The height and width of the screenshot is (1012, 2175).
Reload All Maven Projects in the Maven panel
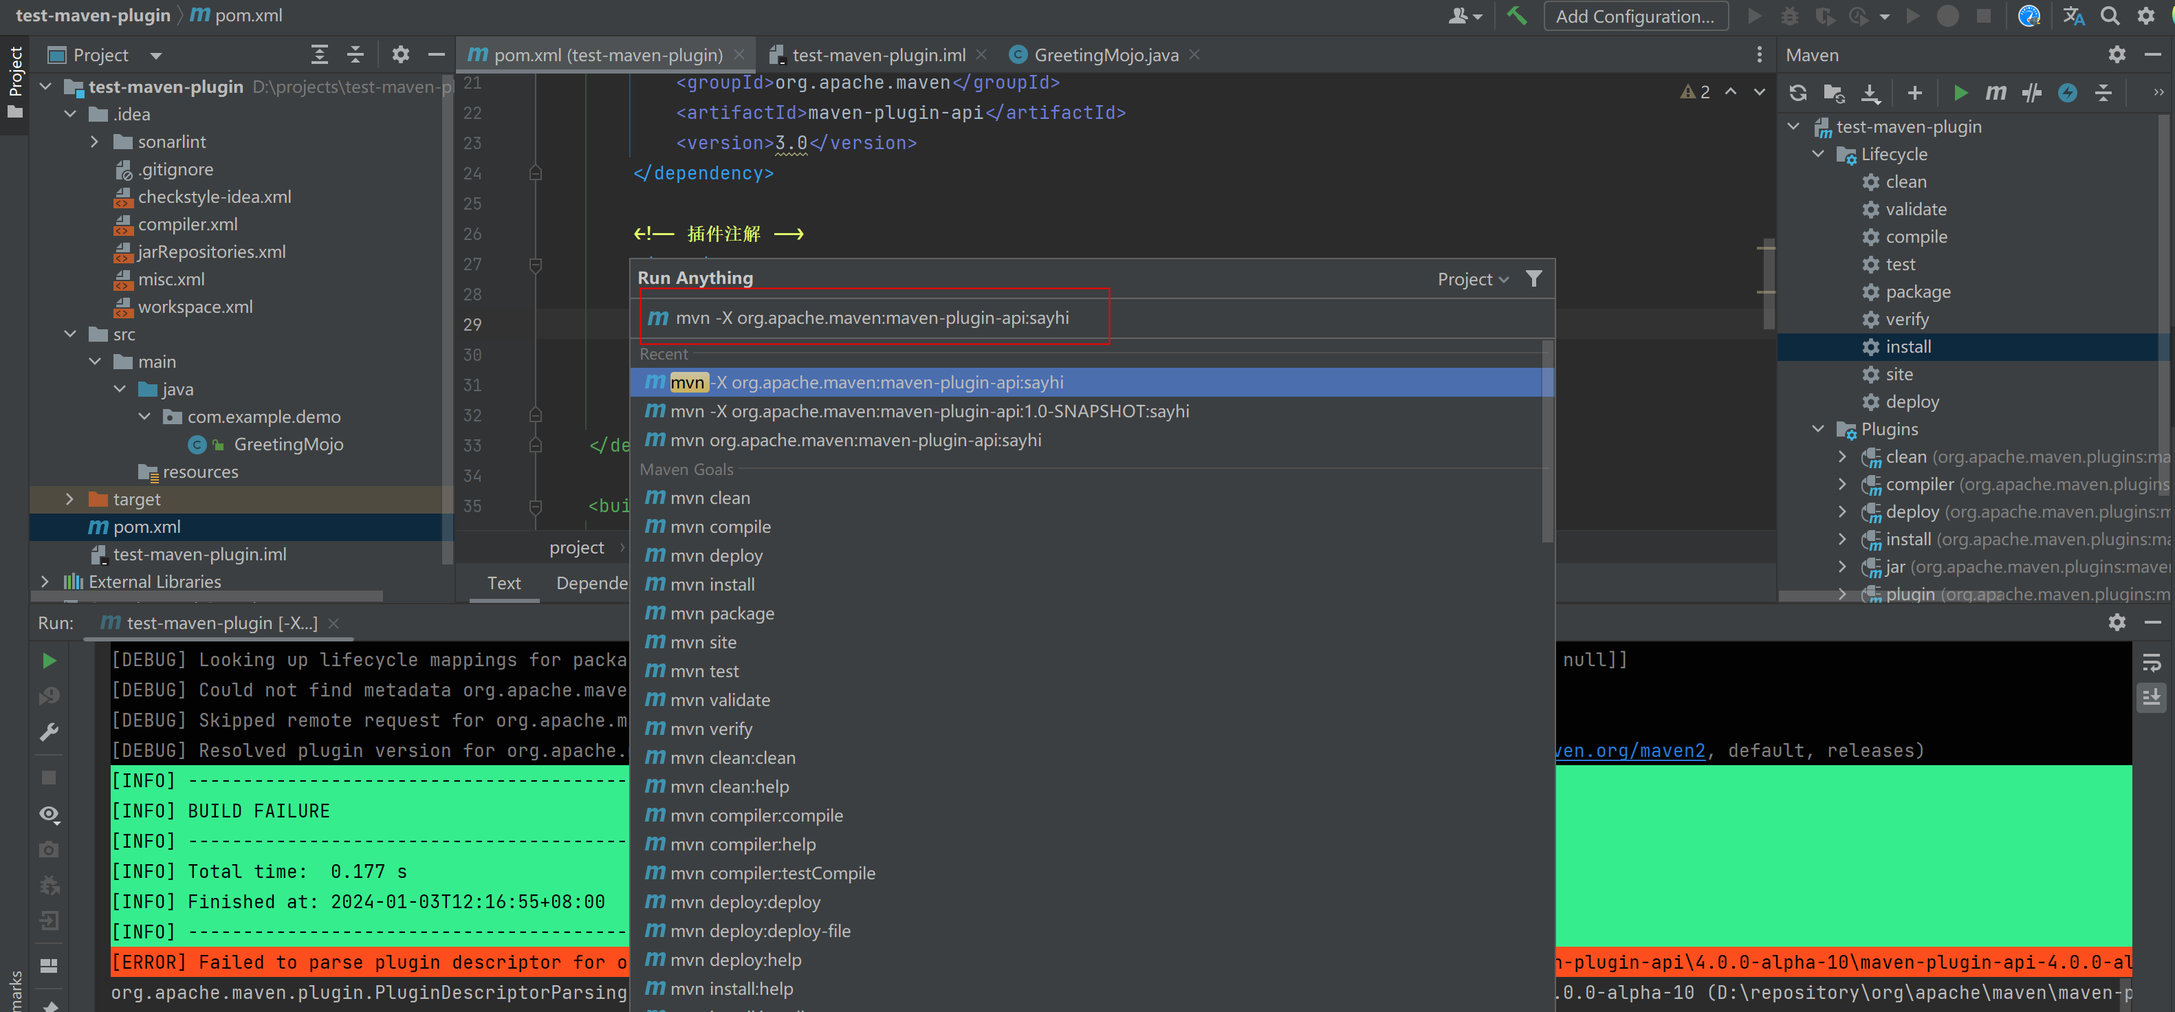[x=1797, y=93]
